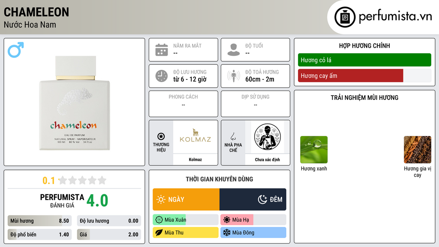Click the Độ phổ biến 1.40 score bar
The image size is (439, 247).
pos(39,235)
